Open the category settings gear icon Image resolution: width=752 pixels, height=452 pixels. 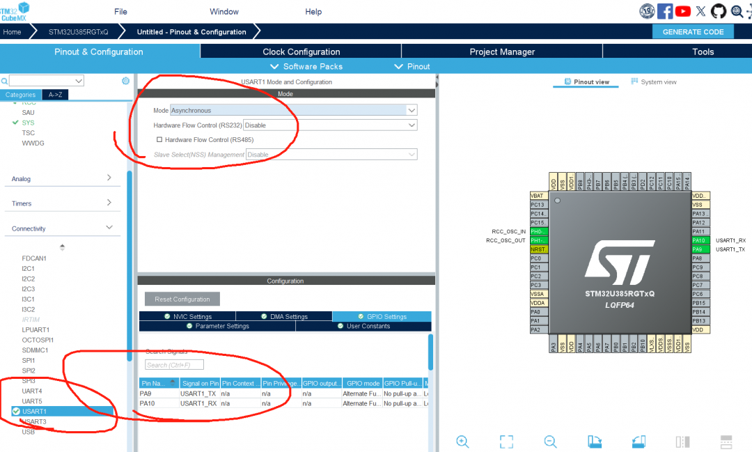pyautogui.click(x=125, y=81)
